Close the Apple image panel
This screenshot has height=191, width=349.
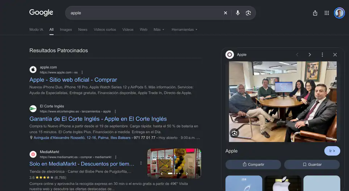click(x=335, y=55)
